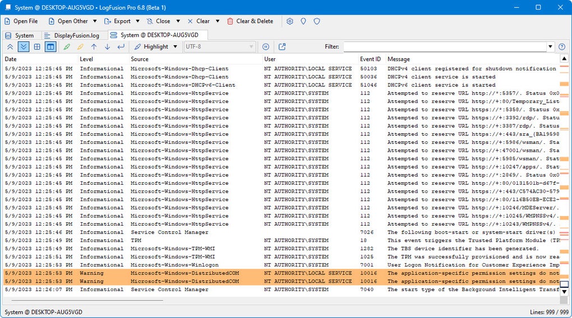Click the vertical scrollbar down arrow
572x318 pixels.
coord(564,292)
